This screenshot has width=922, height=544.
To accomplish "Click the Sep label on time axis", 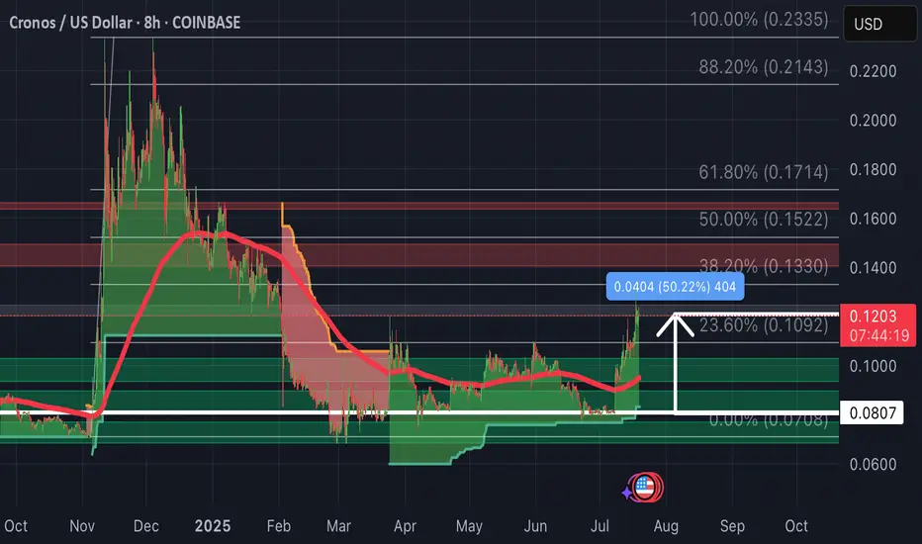I will click(x=732, y=526).
